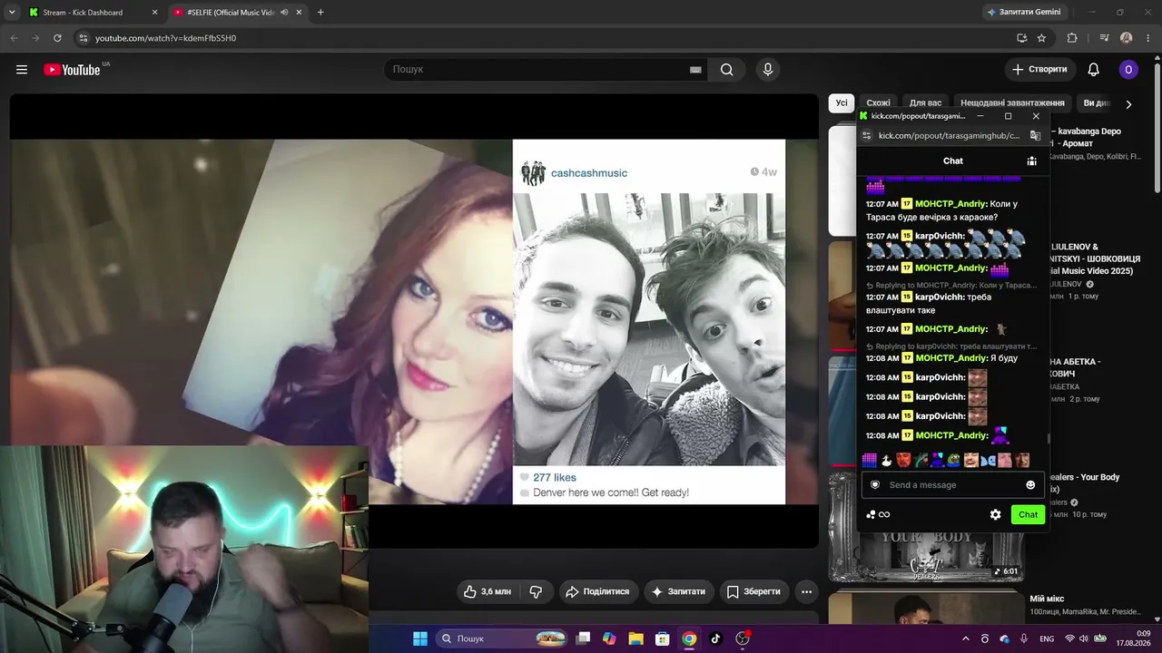The height and width of the screenshot is (653, 1162).
Task: Click the Chrome address bar URL
Action: pyautogui.click(x=166, y=38)
